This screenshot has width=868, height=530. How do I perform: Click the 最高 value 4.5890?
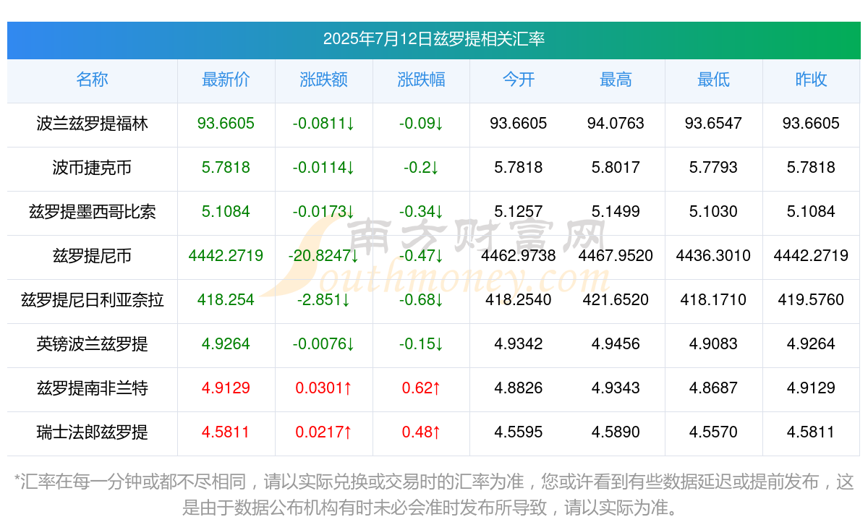tap(616, 432)
